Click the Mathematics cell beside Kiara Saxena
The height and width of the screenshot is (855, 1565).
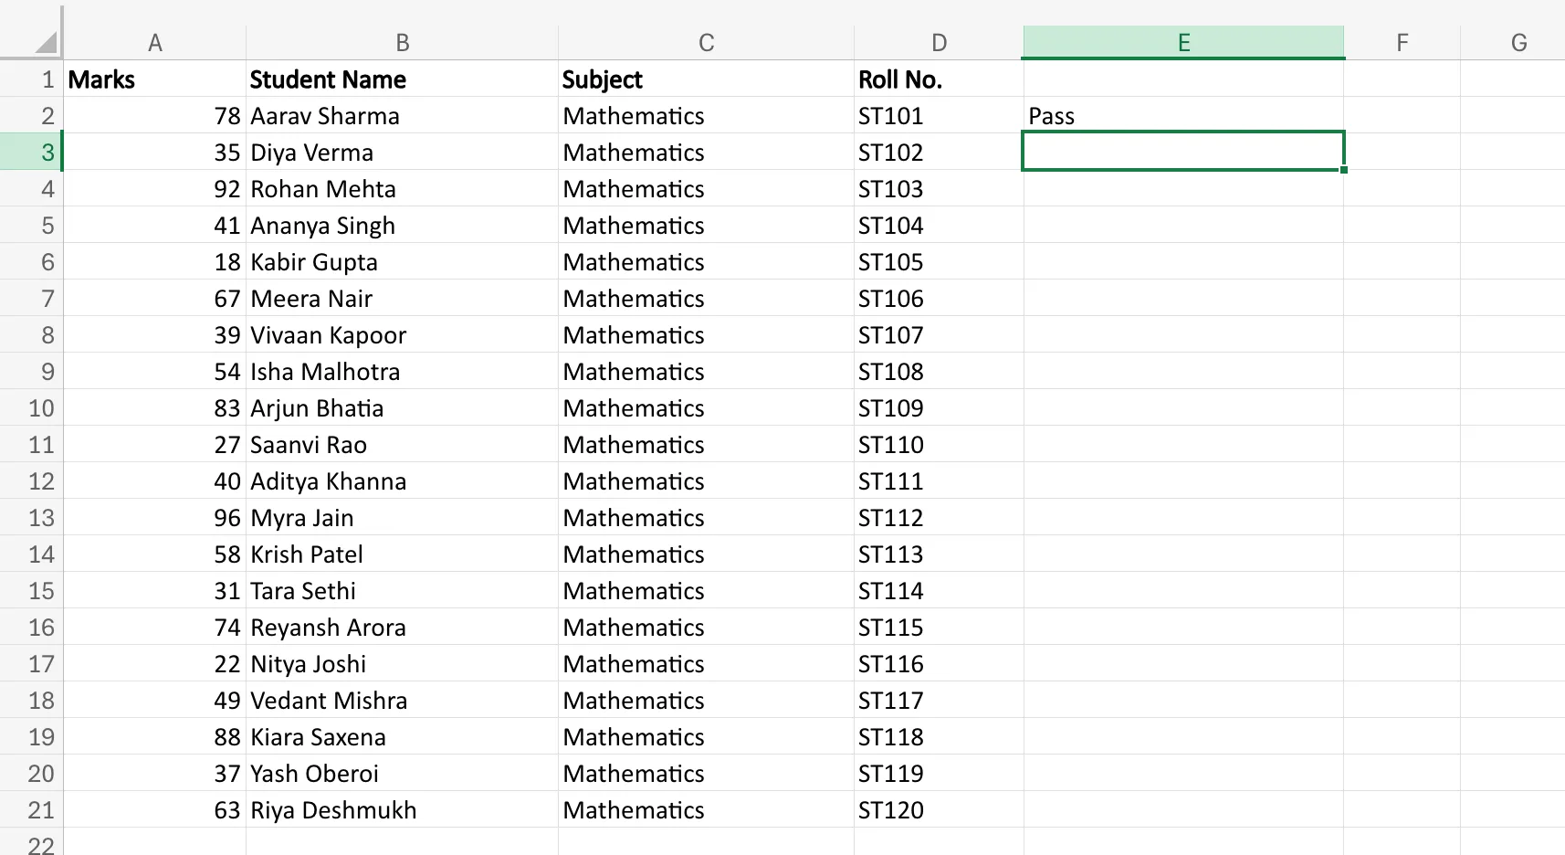click(705, 736)
